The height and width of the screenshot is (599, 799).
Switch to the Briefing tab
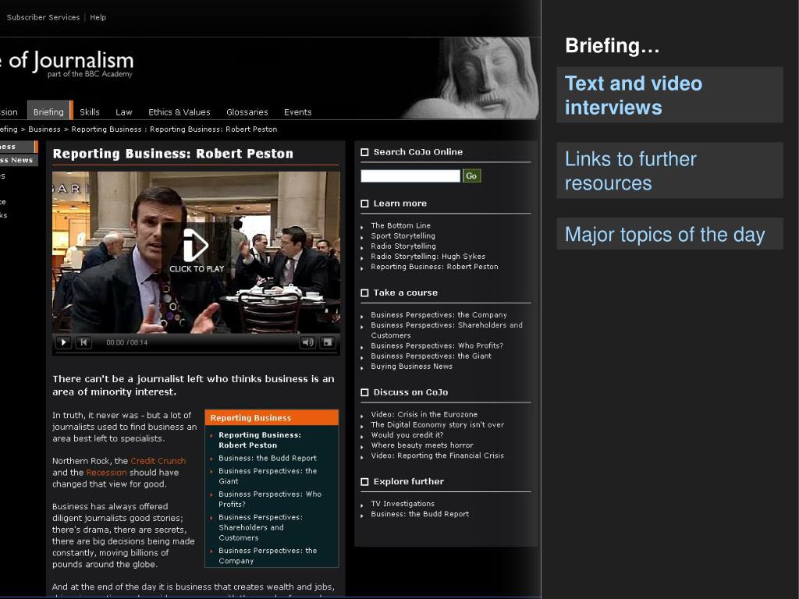pyautogui.click(x=49, y=112)
